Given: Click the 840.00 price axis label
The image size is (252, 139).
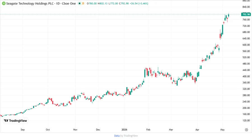Looking at the screenshot, I should (x=246, y=7).
